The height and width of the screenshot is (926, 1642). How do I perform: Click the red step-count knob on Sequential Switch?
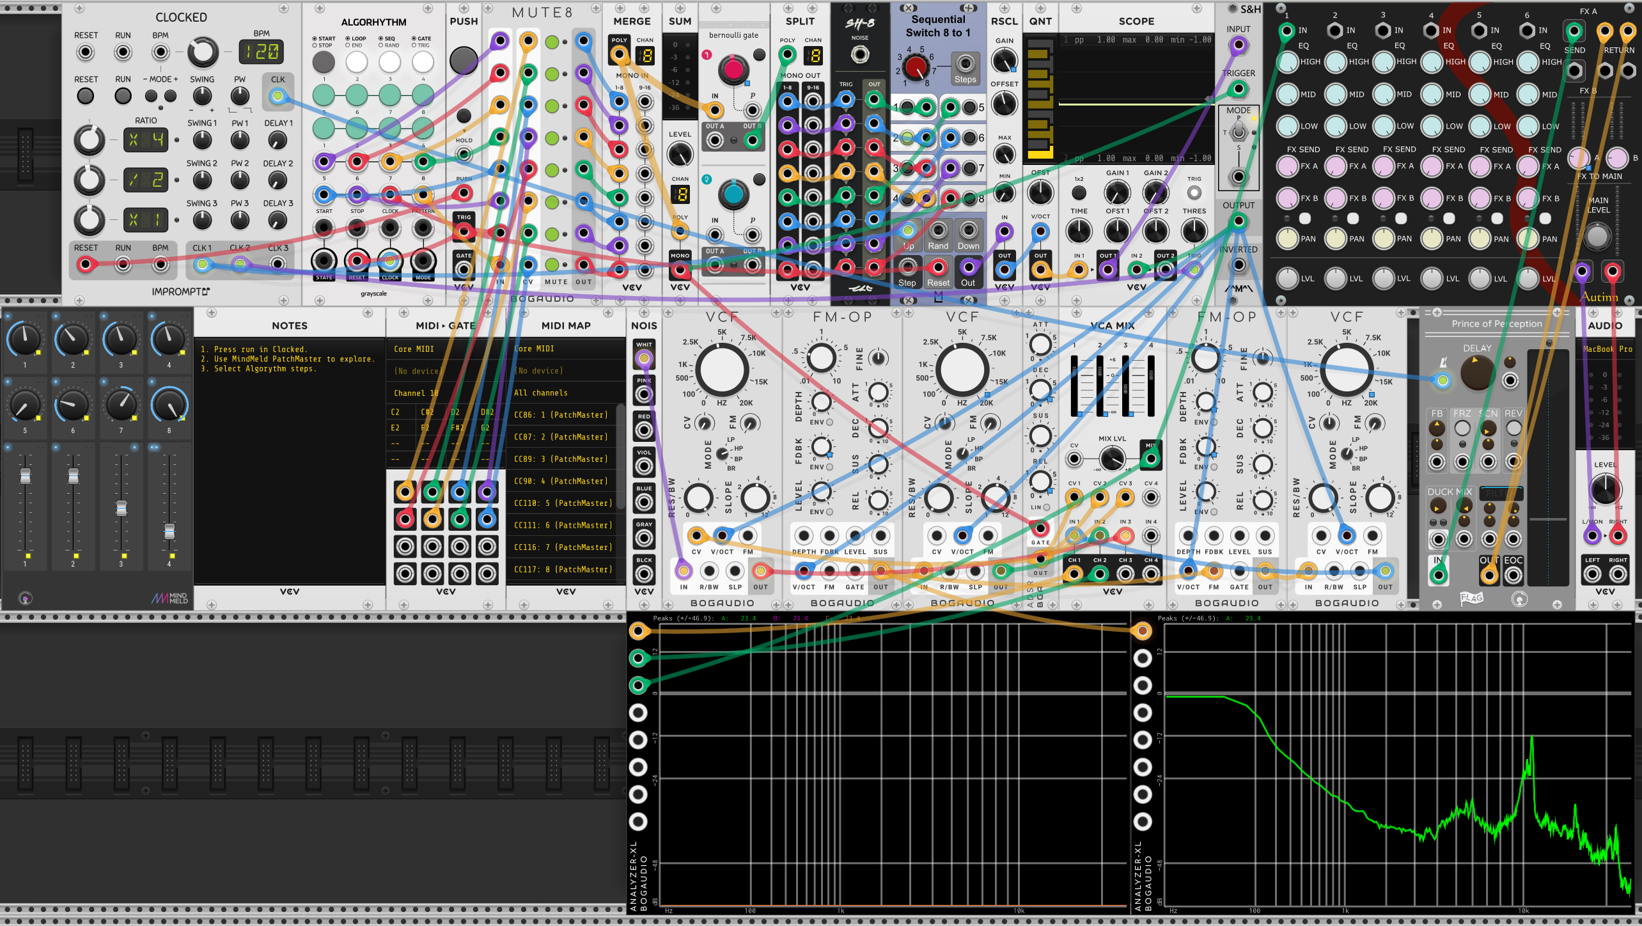(916, 67)
